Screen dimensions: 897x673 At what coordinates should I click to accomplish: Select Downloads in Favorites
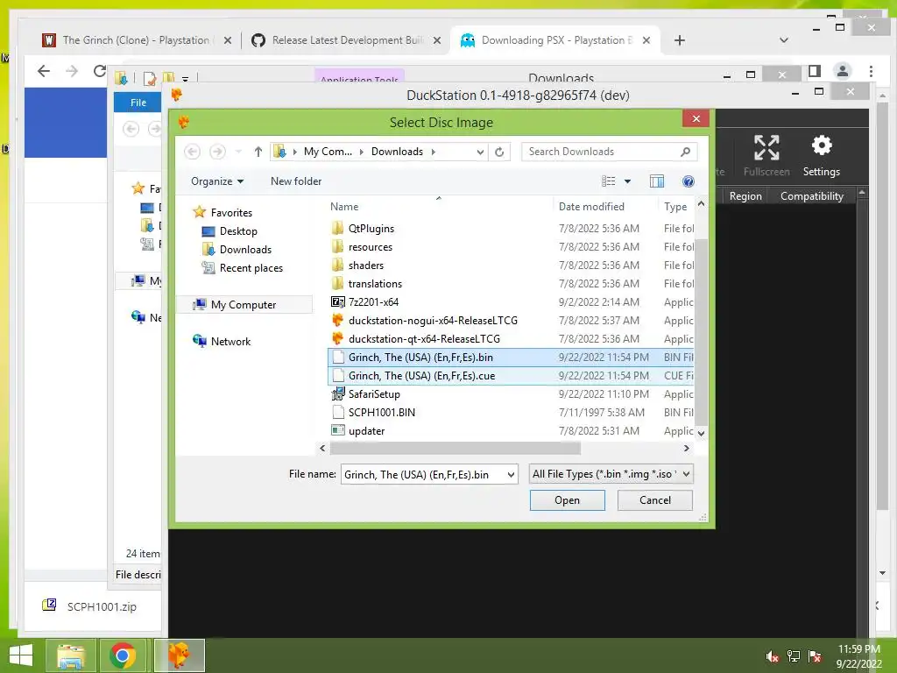[x=245, y=250]
